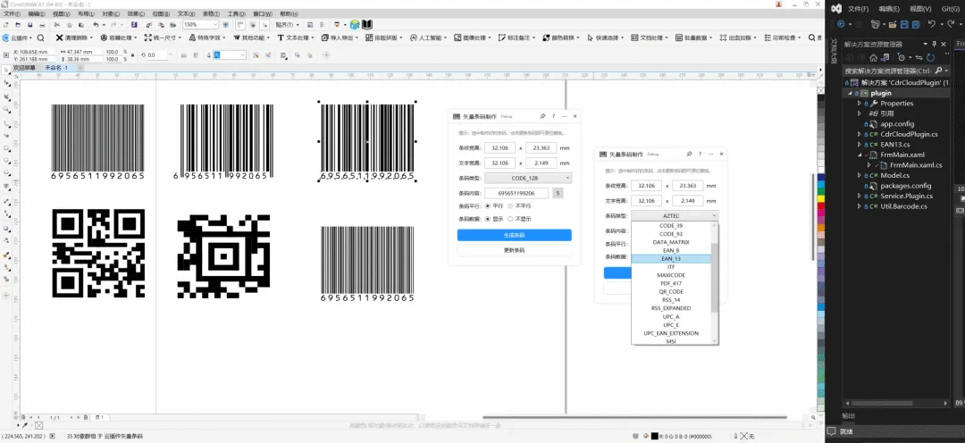Click the Save floppy icon in CorelDRAW toolbar
965x443 pixels.
[30, 25]
